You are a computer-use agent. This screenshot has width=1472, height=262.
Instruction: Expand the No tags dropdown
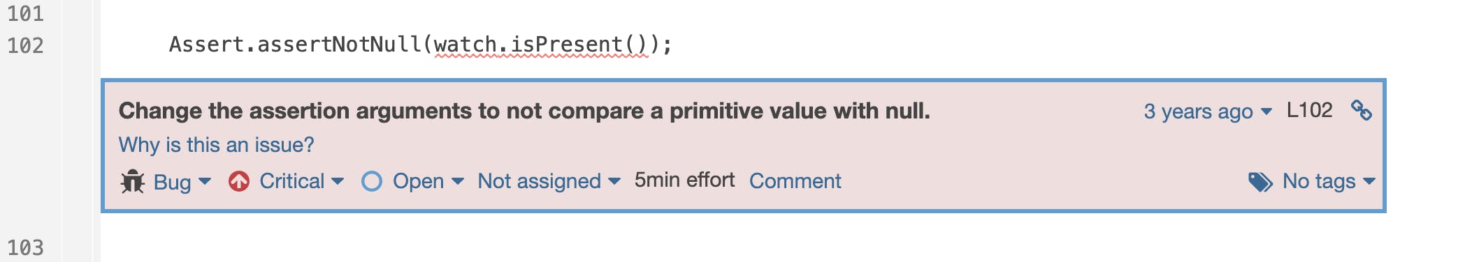pos(1329,181)
